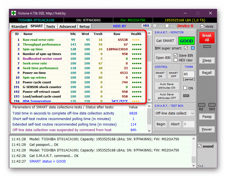
Task: Click the red Break All button
Action: [x=207, y=38]
